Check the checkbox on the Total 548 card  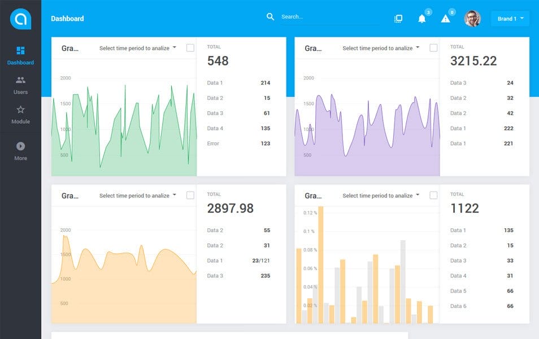click(x=190, y=48)
